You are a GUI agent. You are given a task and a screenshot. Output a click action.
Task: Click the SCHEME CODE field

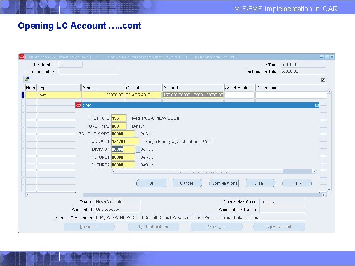[x=123, y=133]
